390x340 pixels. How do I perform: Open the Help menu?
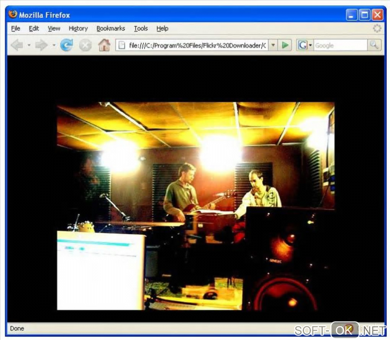click(x=162, y=29)
